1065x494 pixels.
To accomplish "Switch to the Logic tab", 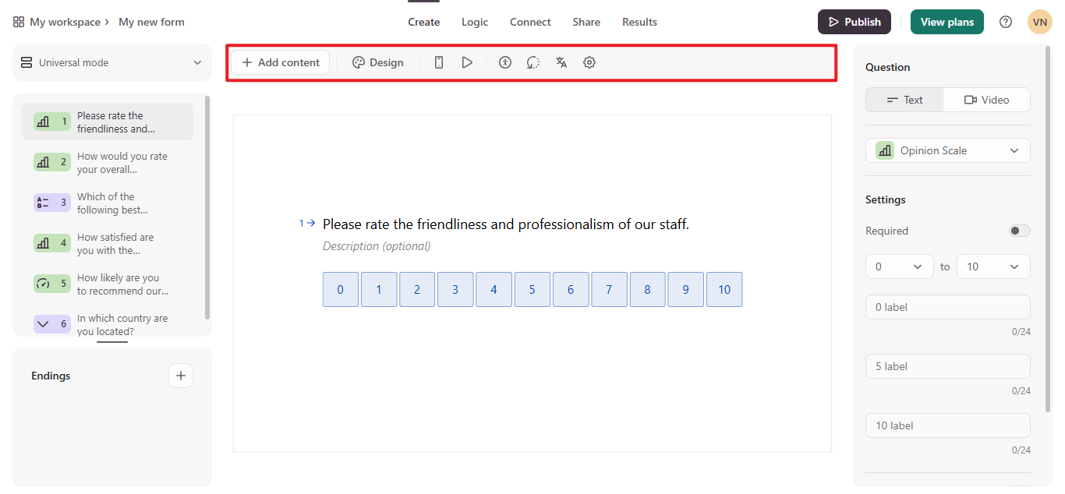I will point(474,21).
